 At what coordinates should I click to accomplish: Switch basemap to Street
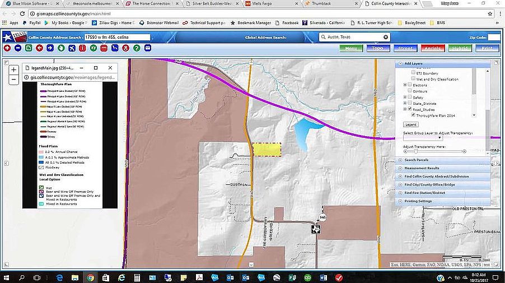405,48
